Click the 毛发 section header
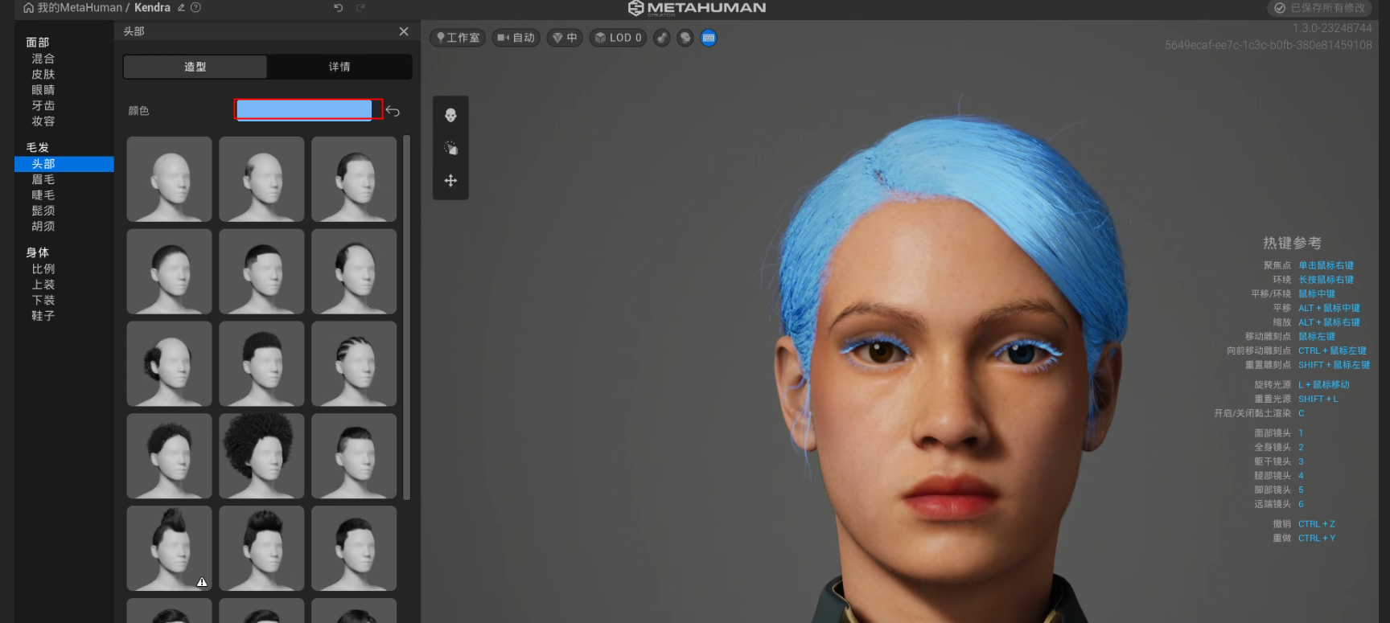The image size is (1390, 623). [x=38, y=148]
